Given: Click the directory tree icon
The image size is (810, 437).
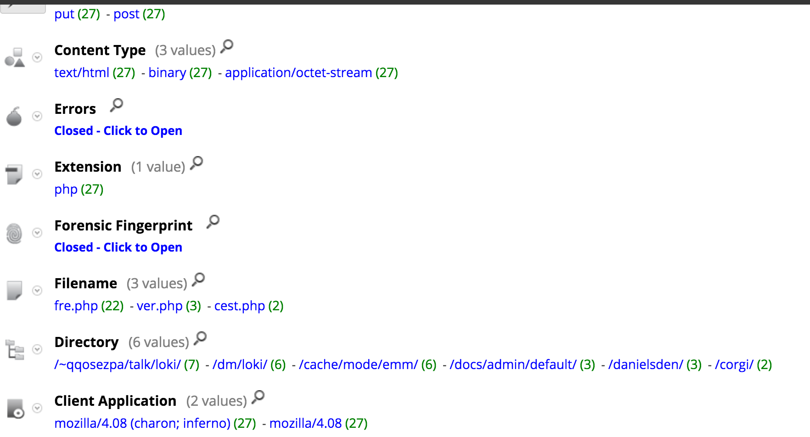Looking at the screenshot, I should 14,350.
